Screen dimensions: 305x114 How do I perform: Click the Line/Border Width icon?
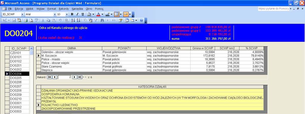116,14
